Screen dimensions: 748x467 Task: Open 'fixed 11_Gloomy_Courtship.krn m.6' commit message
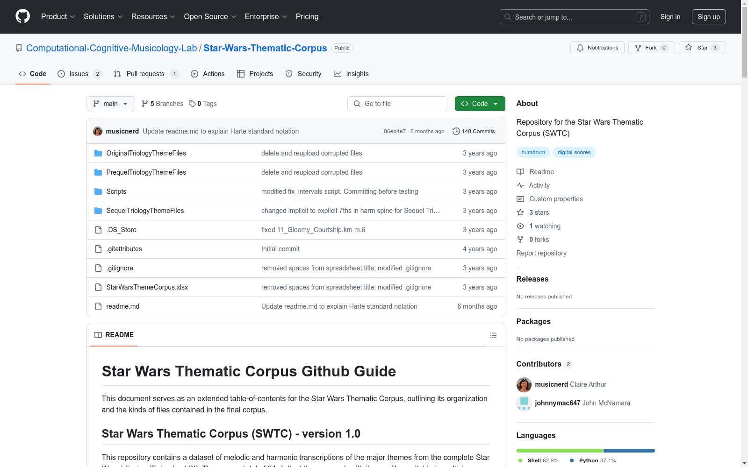pyautogui.click(x=313, y=230)
